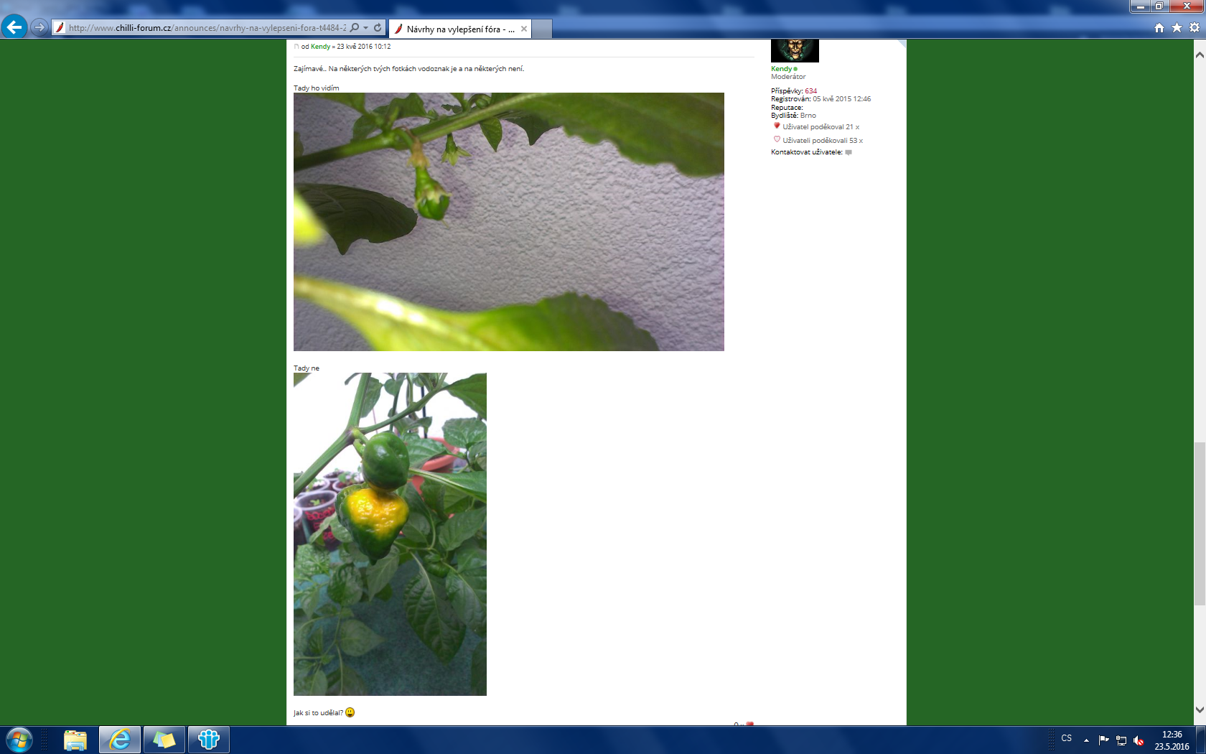Expand the address bar autocomplete dropdown arrow
Screen dimensions: 1206x754
365,28
